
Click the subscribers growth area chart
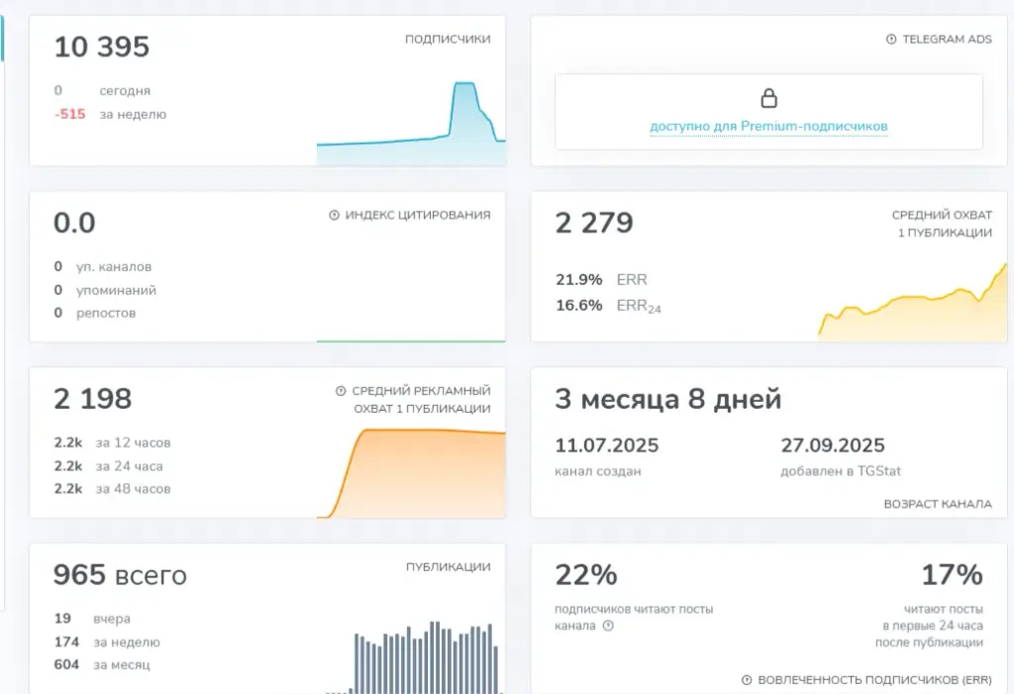point(411,123)
